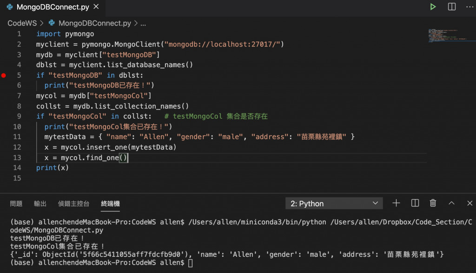Open the '2: Python' terminal selector dropdown
This screenshot has width=476, height=273.
334,203
